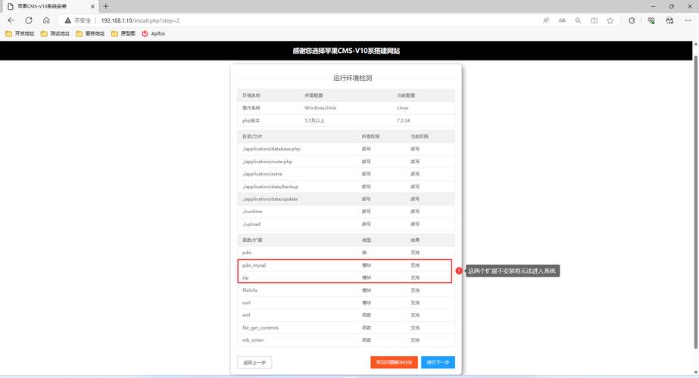
Task: Click the mb_strlen function row
Action: point(346,340)
